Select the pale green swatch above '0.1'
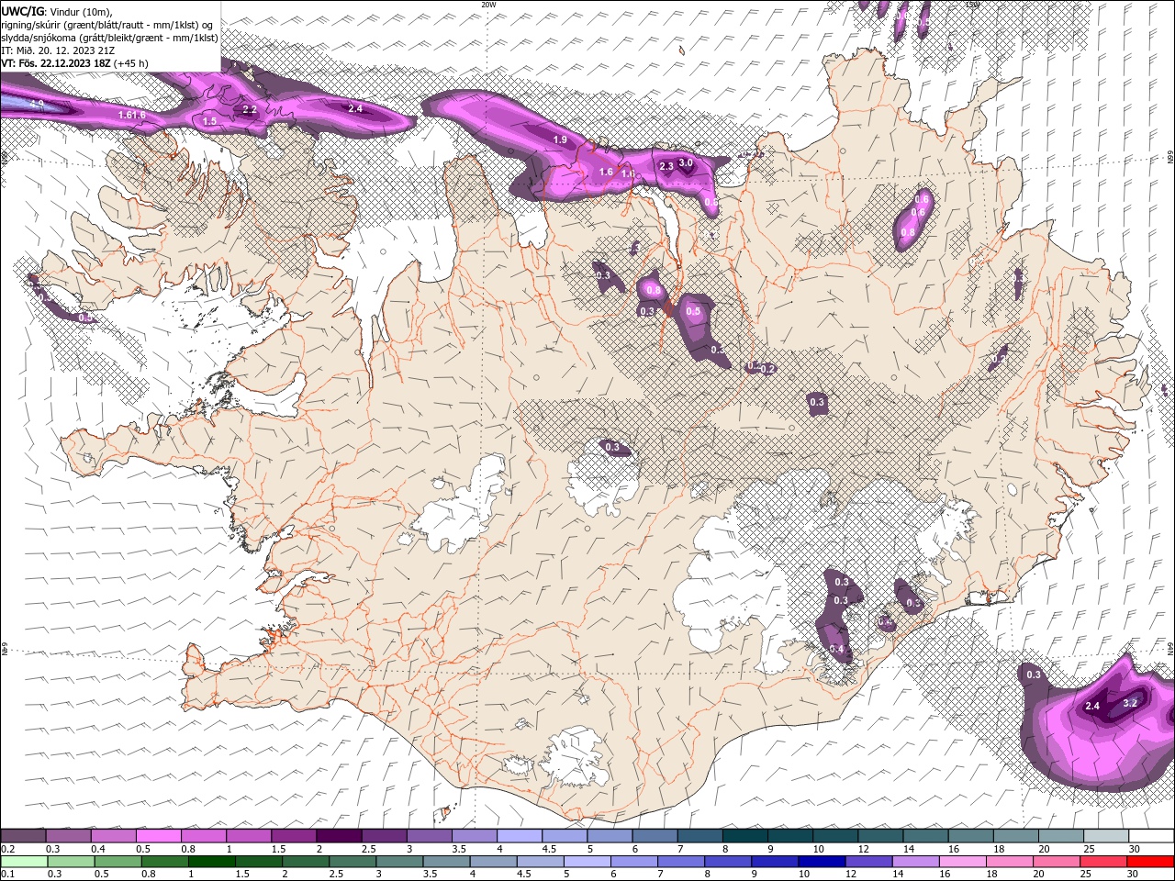The width and height of the screenshot is (1175, 881). coord(23,862)
